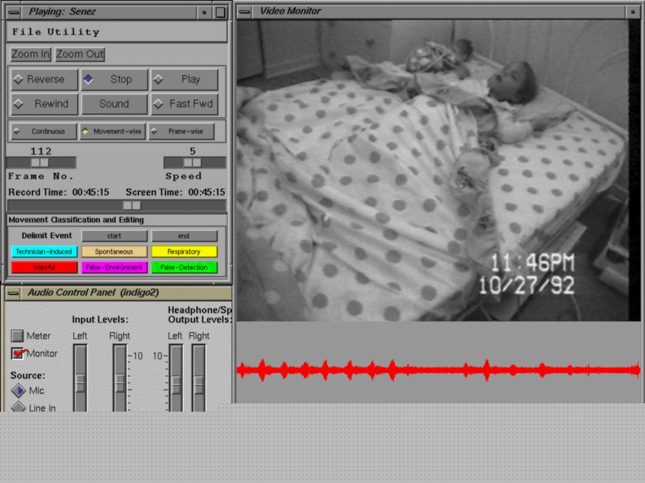Classify movement as False-Environment

point(114,267)
